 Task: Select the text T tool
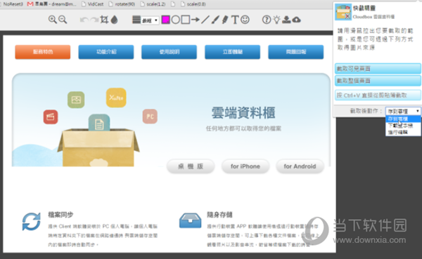pyautogui.click(x=235, y=20)
